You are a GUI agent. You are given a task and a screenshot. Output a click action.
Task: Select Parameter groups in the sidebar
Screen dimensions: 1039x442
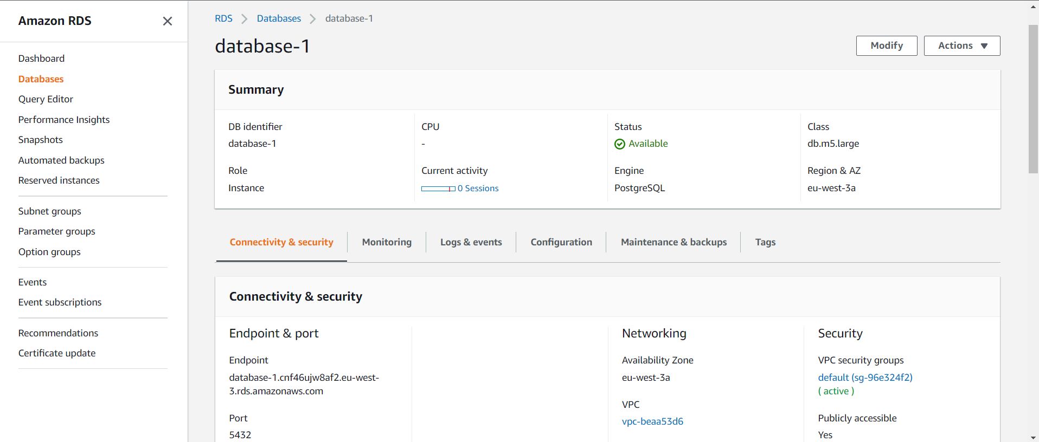coord(57,231)
